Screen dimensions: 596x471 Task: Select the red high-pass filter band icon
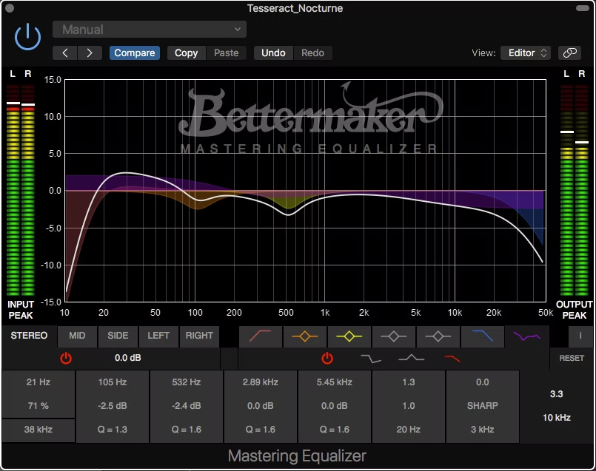pyautogui.click(x=261, y=336)
